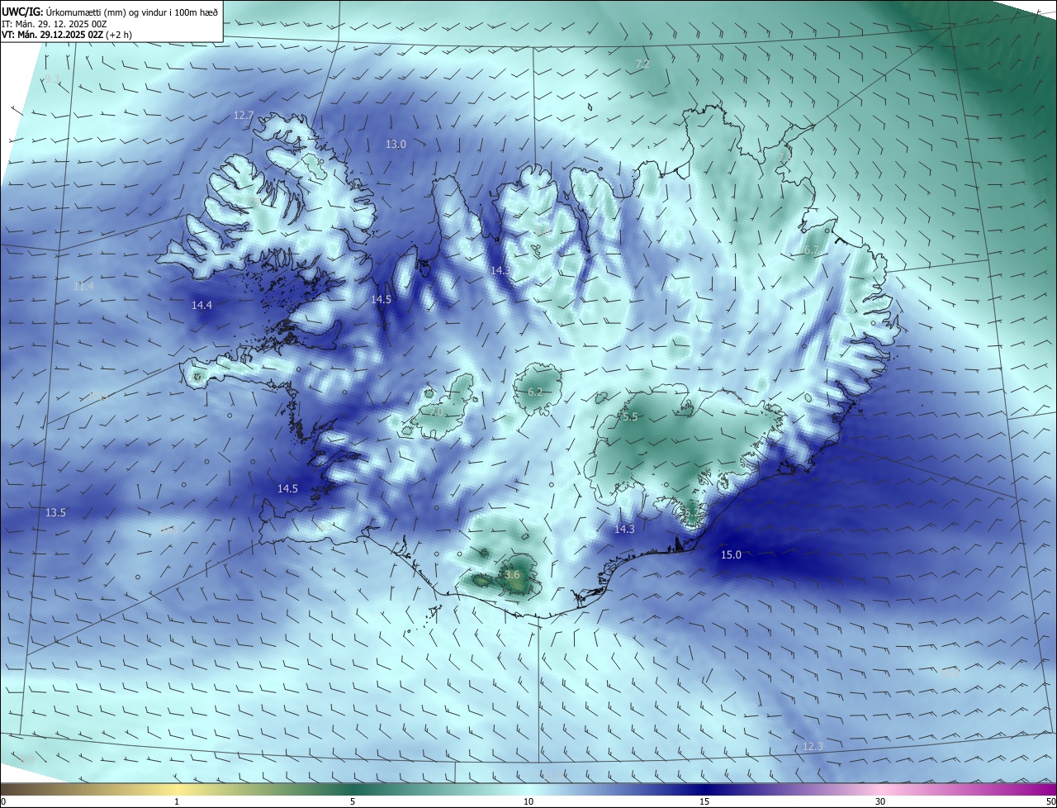Click the 15 tick on the color scale
This screenshot has width=1057, height=808.
(x=704, y=801)
